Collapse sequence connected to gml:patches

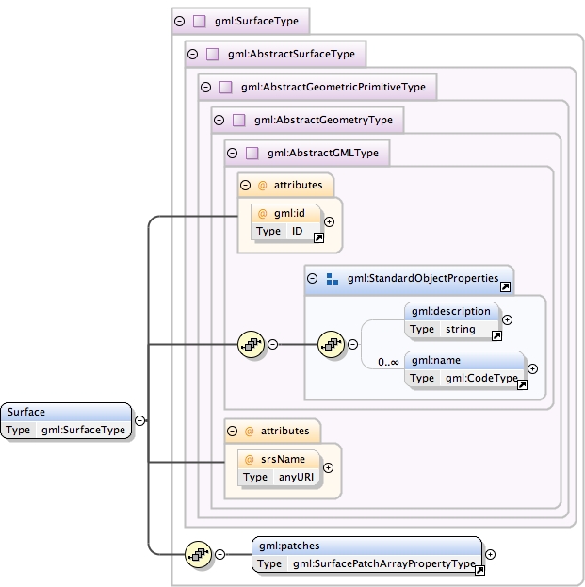pos(220,554)
